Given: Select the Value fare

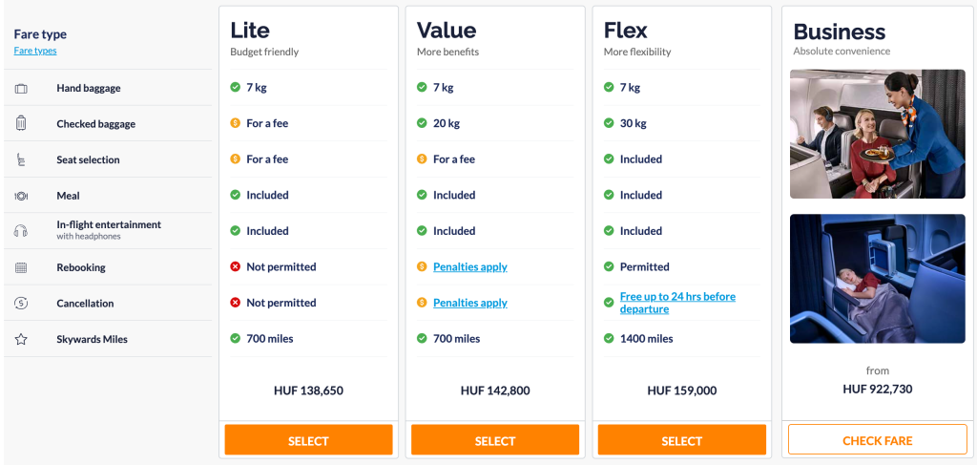Looking at the screenshot, I should pyautogui.click(x=494, y=440).
